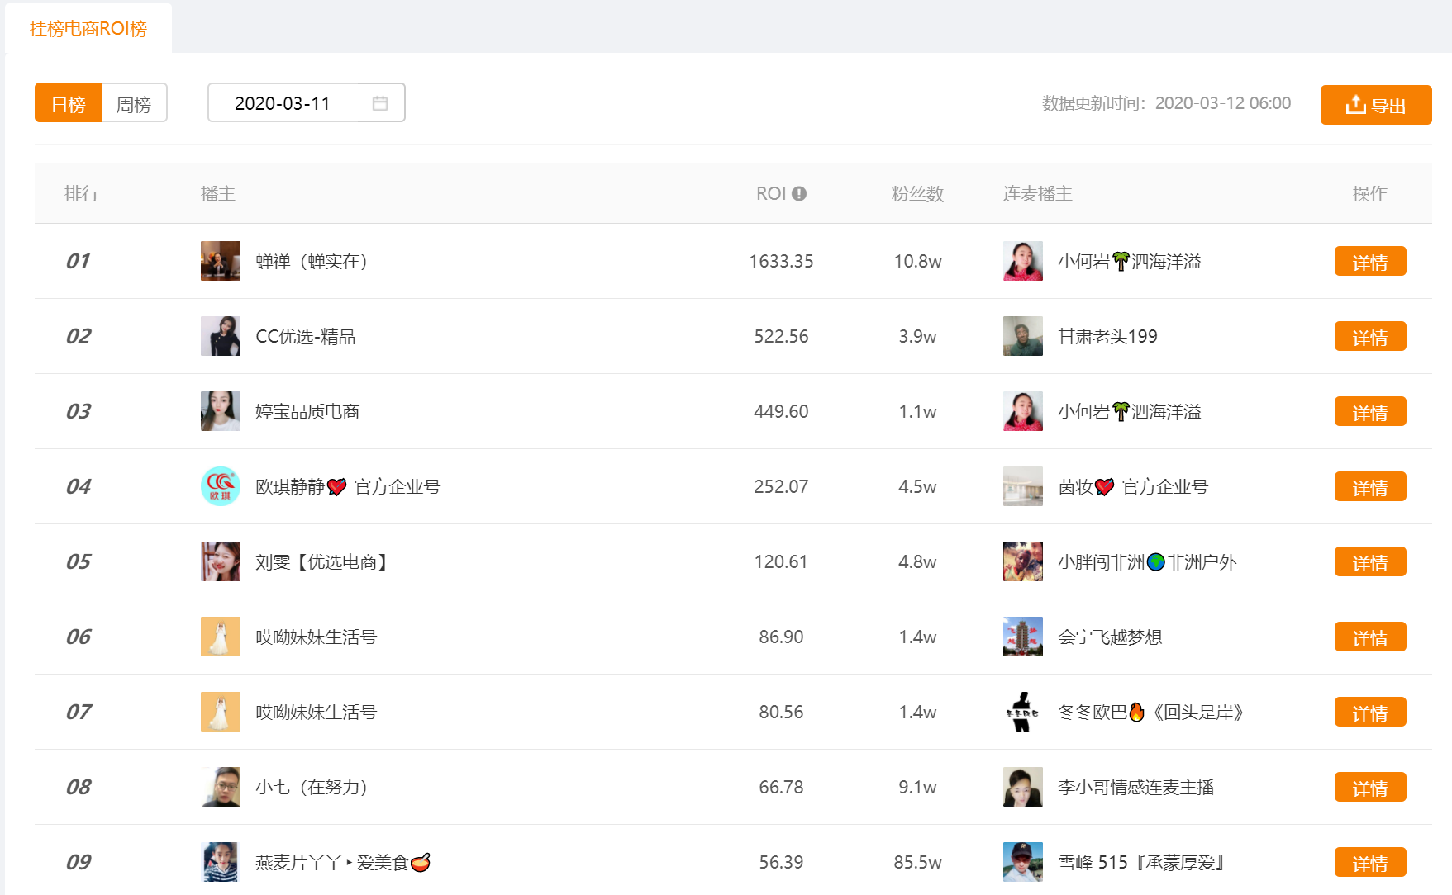Viewport: 1452px width, 895px height.
Task: Click the ROI value 522.56
Action: (x=781, y=337)
